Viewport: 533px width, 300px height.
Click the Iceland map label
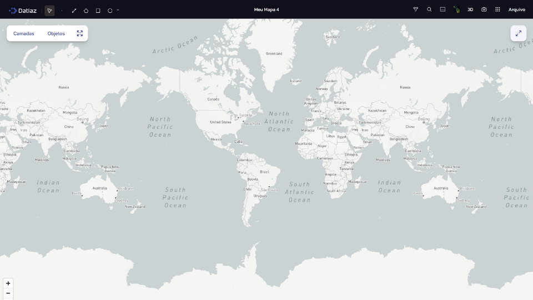295,81
